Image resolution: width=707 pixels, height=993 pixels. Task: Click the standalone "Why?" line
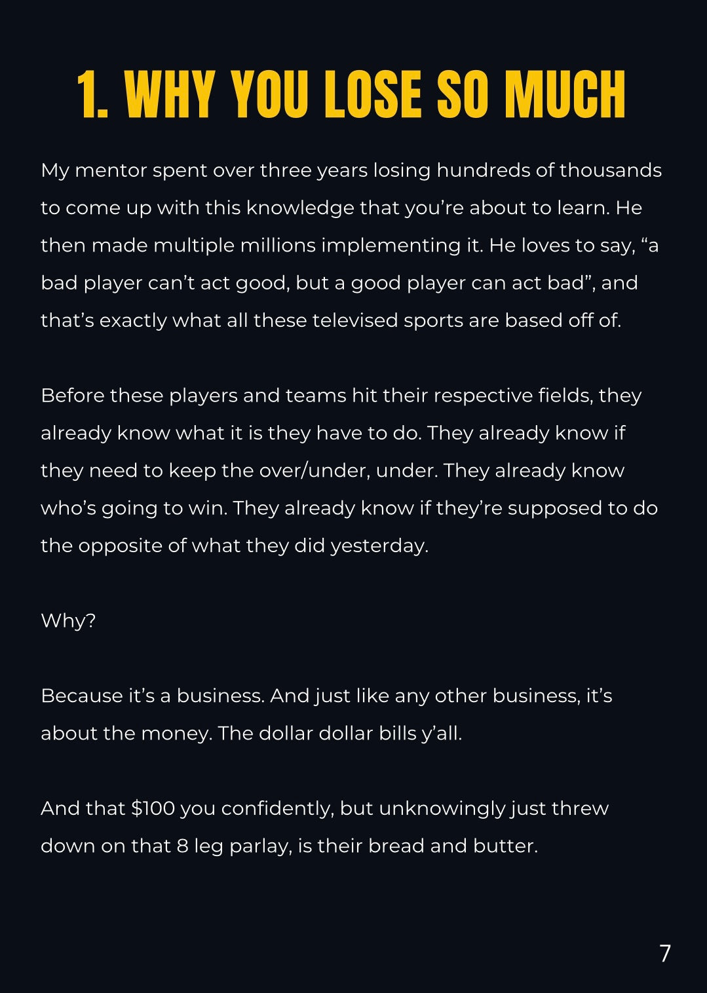coord(68,620)
